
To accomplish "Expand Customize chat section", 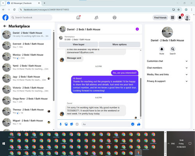I will [167, 61].
